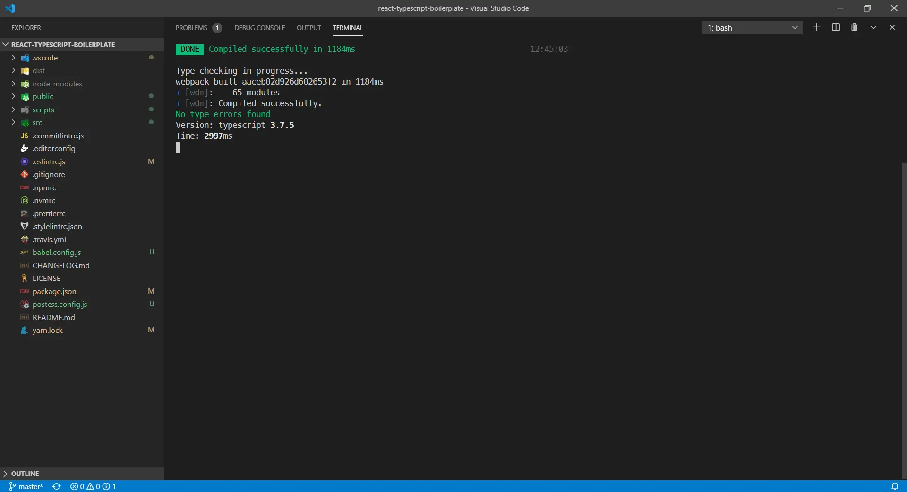The image size is (907, 492).
Task: Open CHANGELOG.md file
Action: pyautogui.click(x=82, y=265)
